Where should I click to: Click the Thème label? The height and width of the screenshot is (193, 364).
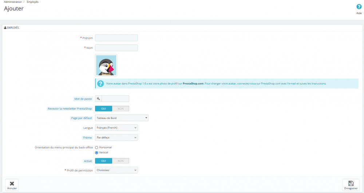point(87,138)
